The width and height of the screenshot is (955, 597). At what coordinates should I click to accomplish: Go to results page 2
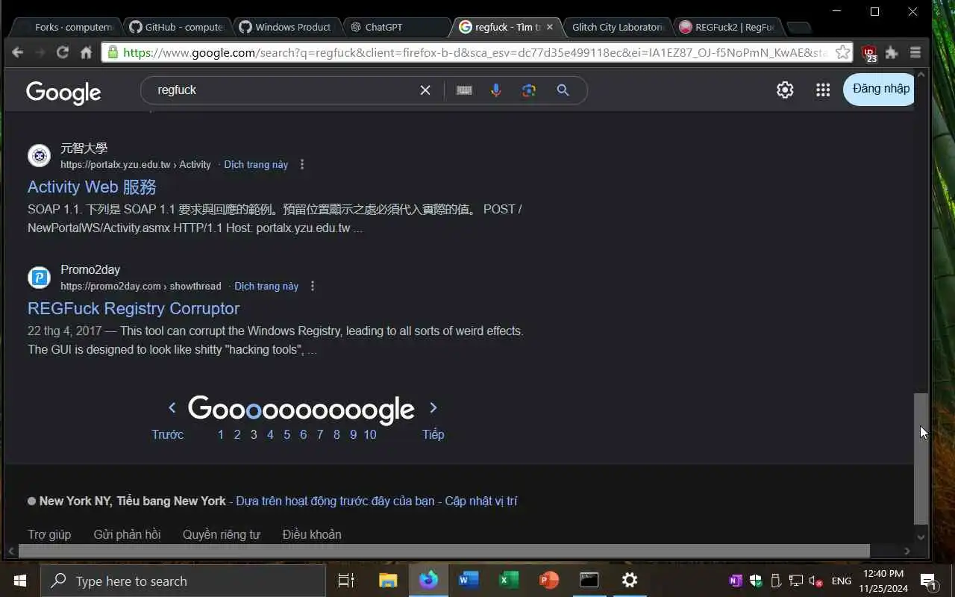(237, 434)
